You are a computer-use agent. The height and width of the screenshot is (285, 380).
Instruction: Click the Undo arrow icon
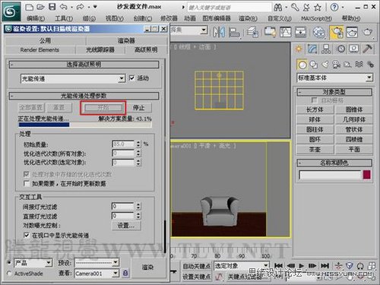[x=64, y=7]
